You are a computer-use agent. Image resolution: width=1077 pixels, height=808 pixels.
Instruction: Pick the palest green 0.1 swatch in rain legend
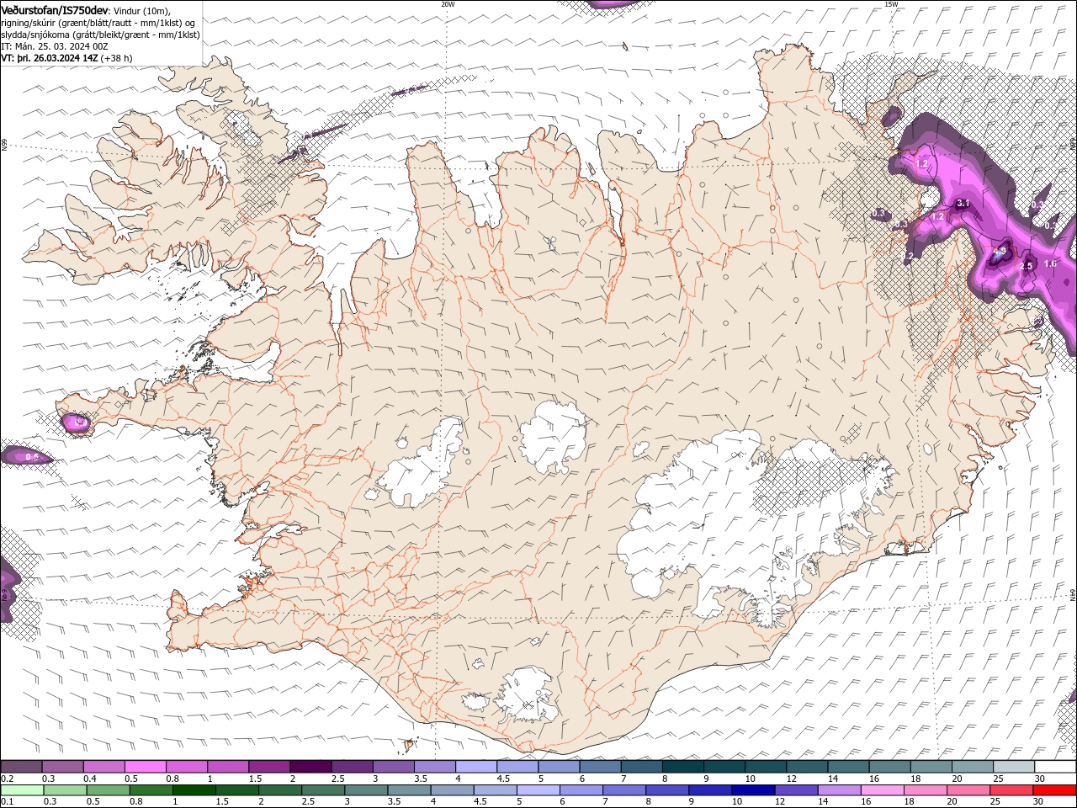point(22,790)
